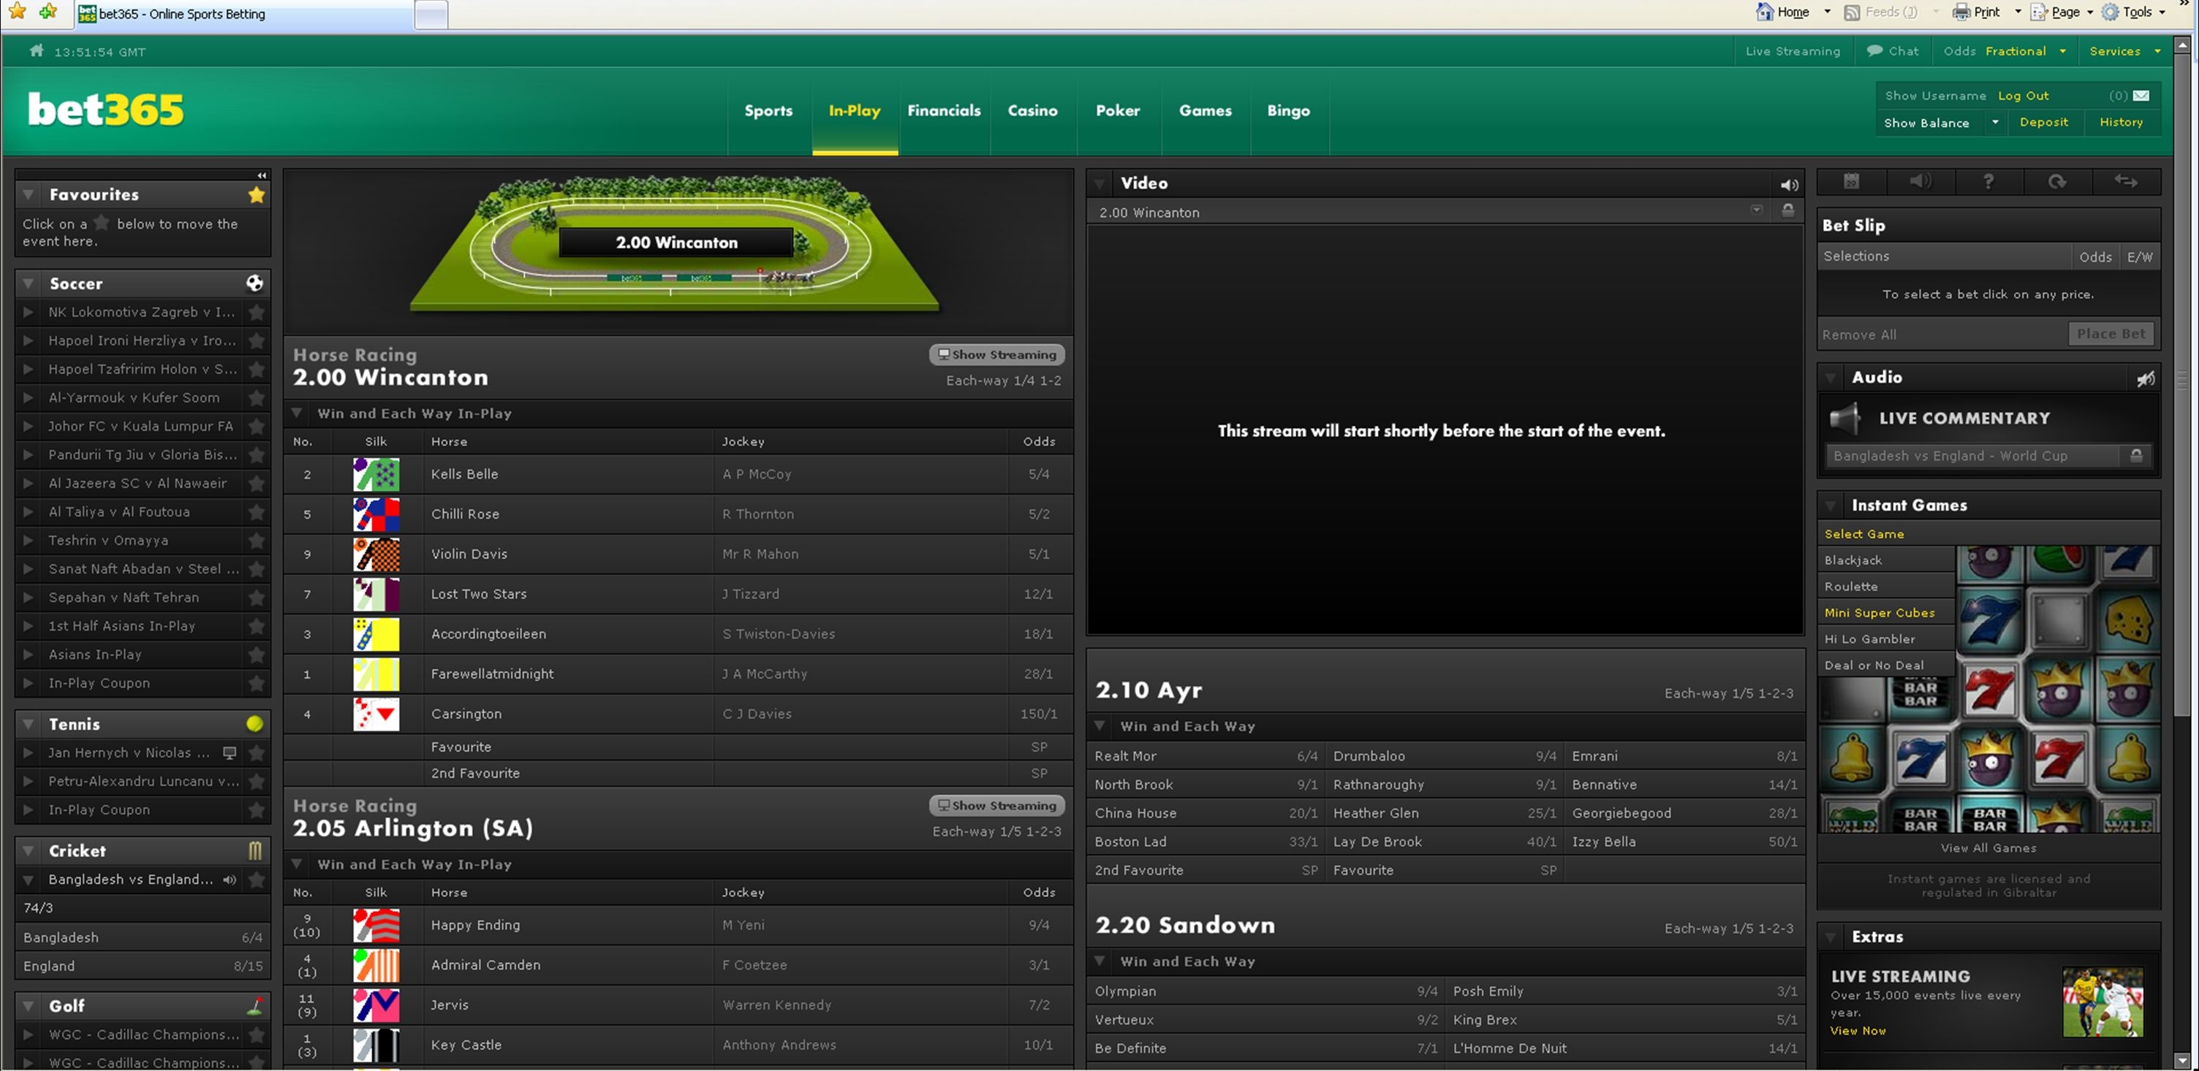Click the browser Print icon
2199x1071 pixels.
[x=1961, y=12]
